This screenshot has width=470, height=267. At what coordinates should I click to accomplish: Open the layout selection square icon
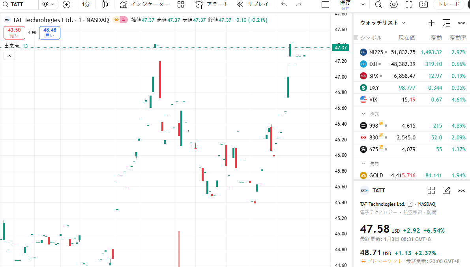point(325,4)
